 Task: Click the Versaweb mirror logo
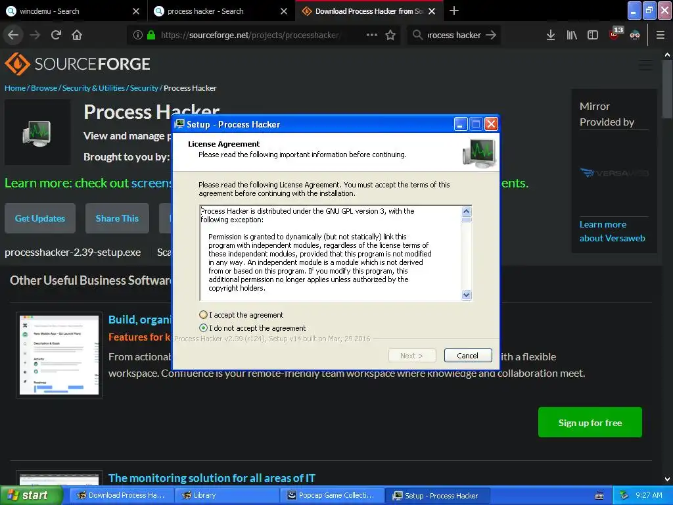tap(615, 173)
